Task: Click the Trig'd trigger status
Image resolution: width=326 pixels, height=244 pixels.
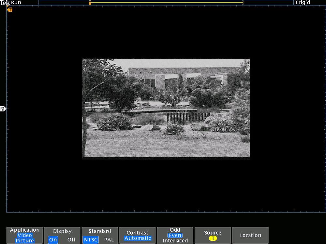Action: tap(303, 3)
